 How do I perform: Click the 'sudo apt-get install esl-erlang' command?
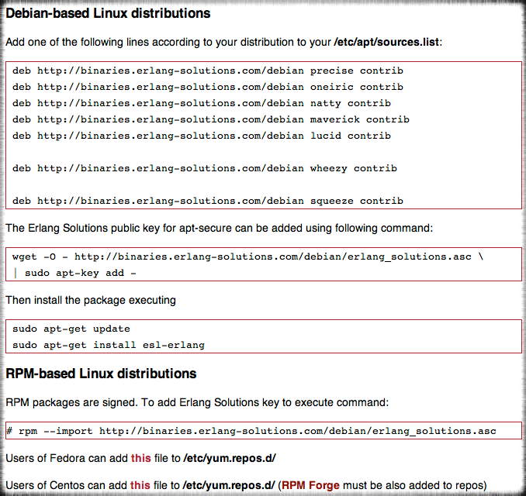109,345
